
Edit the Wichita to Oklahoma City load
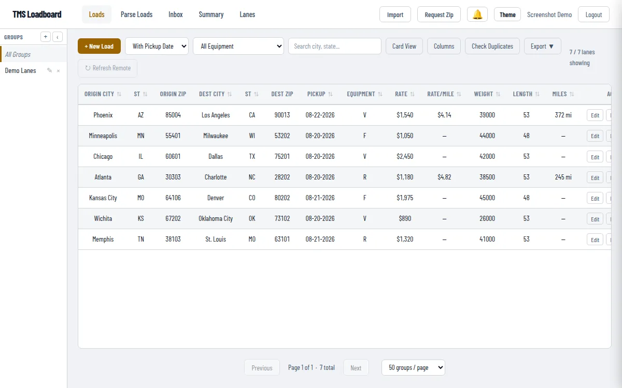tap(595, 219)
